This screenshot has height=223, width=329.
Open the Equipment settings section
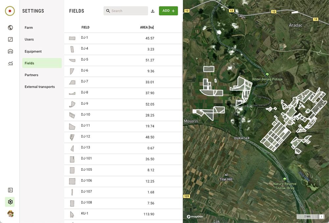tap(42, 51)
